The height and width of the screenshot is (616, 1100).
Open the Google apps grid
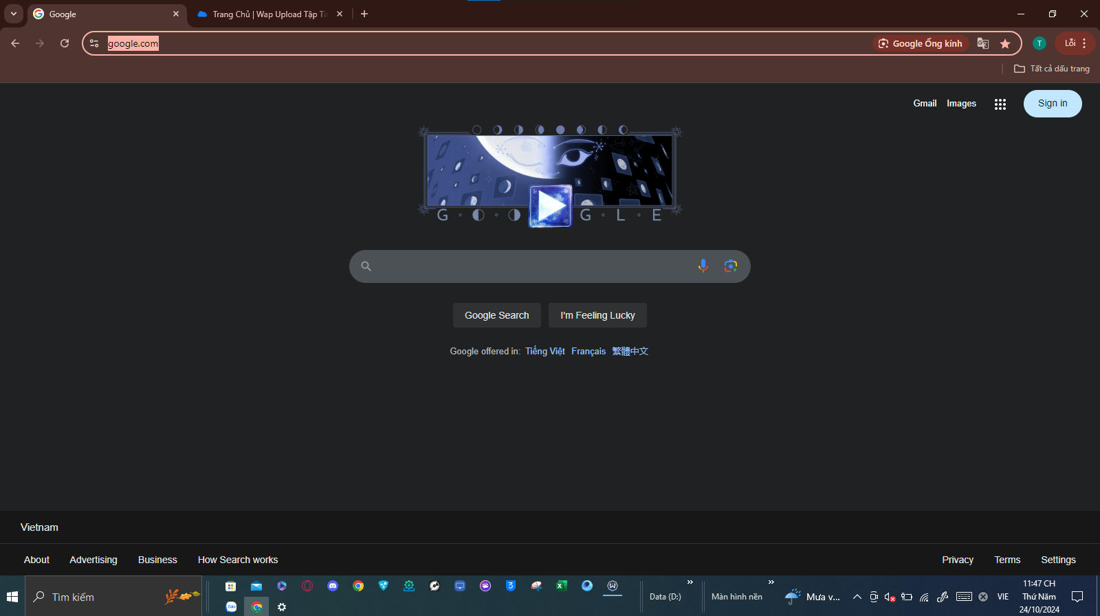pos(1000,104)
